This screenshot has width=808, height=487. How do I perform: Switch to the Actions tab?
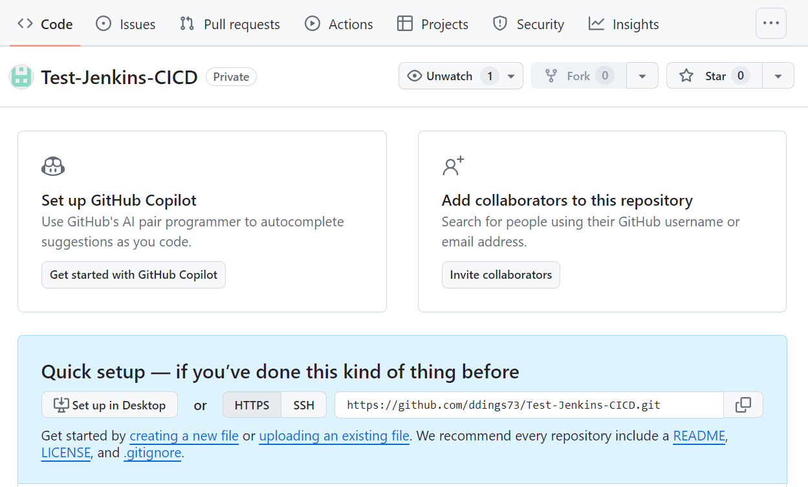coord(339,24)
